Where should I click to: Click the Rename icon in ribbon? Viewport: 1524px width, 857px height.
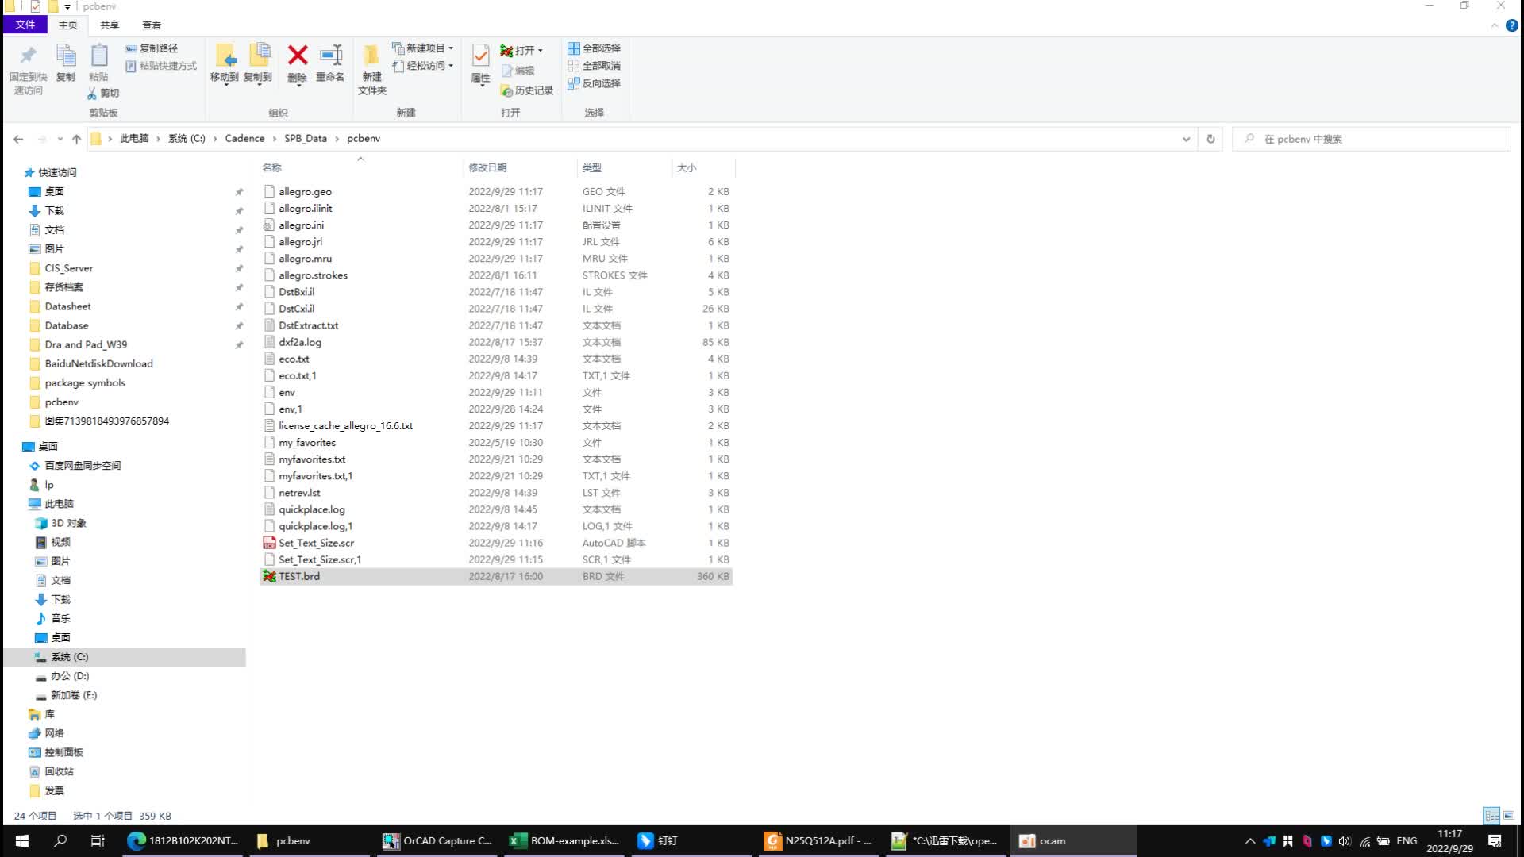click(x=331, y=63)
